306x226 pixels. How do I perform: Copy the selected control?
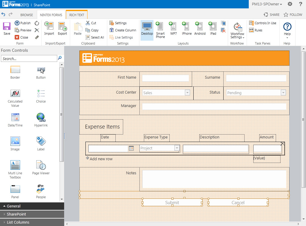92,30
